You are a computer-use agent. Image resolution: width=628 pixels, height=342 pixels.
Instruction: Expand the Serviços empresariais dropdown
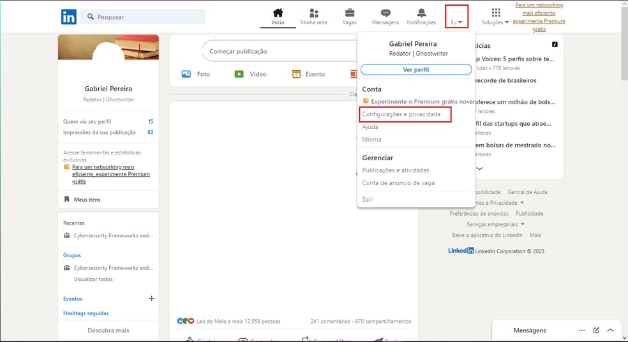(522, 224)
